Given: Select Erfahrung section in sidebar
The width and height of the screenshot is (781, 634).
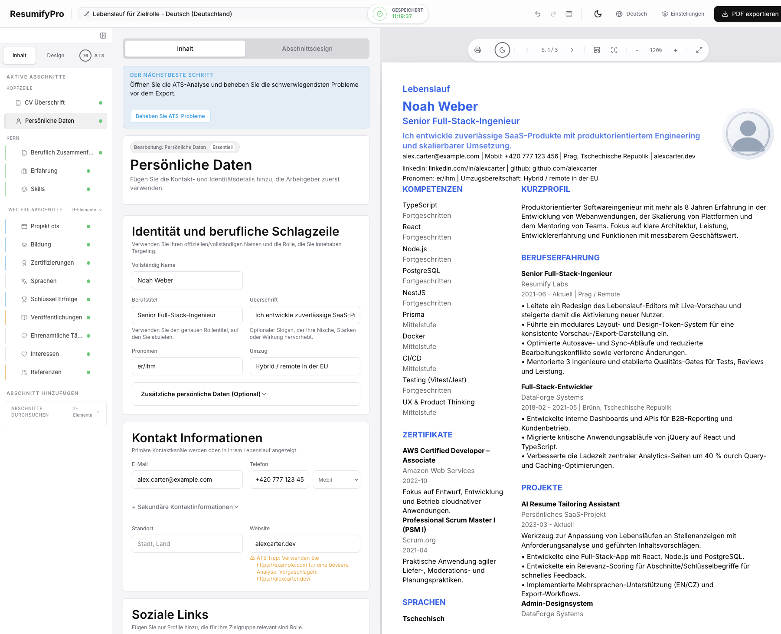Looking at the screenshot, I should coord(44,171).
